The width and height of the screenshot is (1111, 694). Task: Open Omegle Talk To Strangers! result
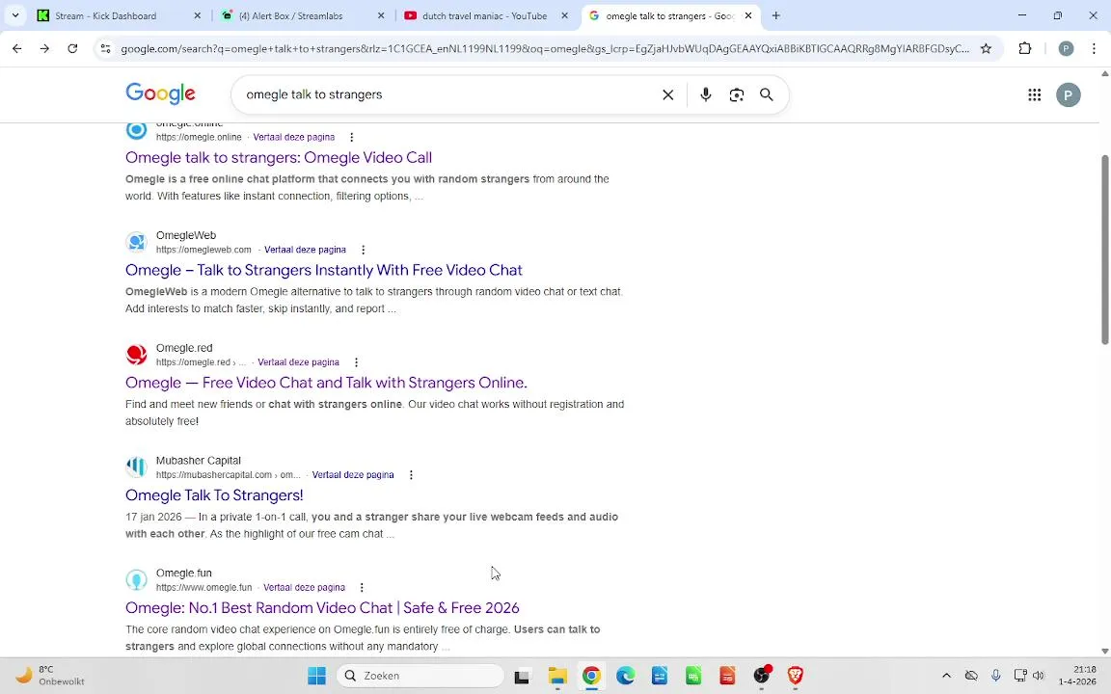pyautogui.click(x=214, y=495)
